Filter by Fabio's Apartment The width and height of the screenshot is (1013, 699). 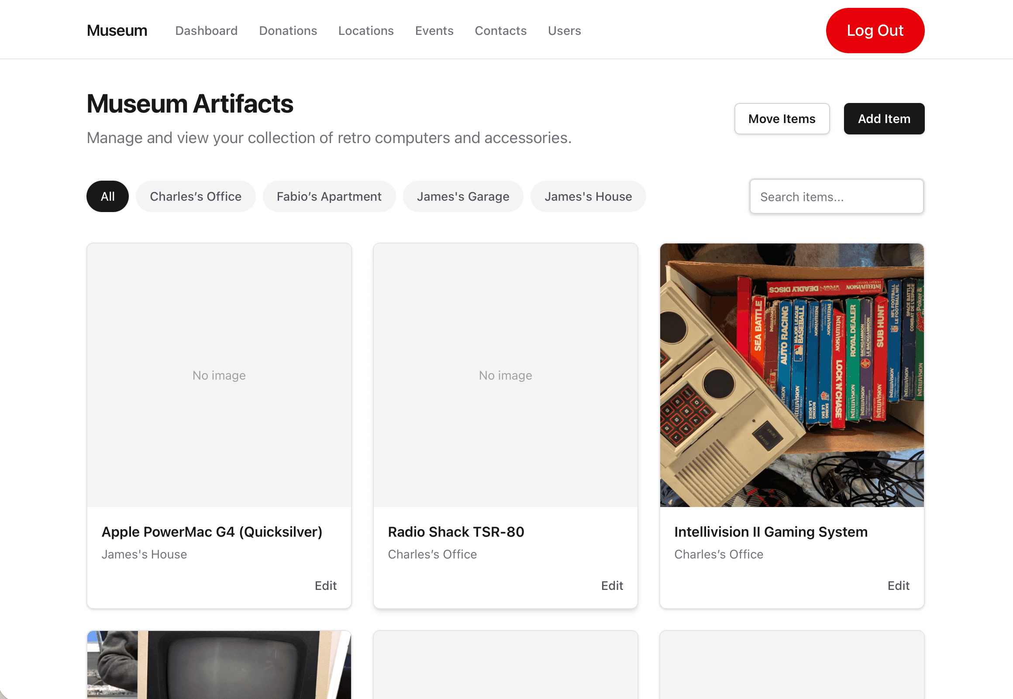click(x=329, y=196)
